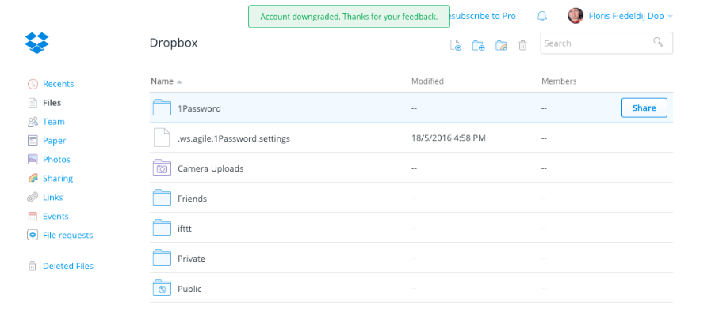Expand the Floris Fiedeldij Dop account menu
The image size is (719, 329).
tap(671, 16)
